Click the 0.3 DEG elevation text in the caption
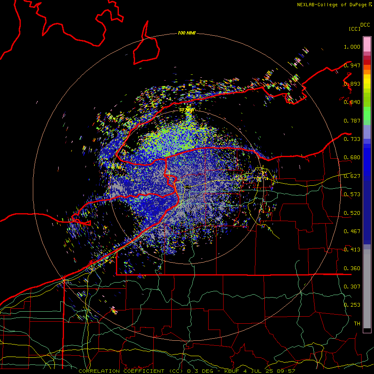This screenshot has width=374, height=374. tap(200, 371)
